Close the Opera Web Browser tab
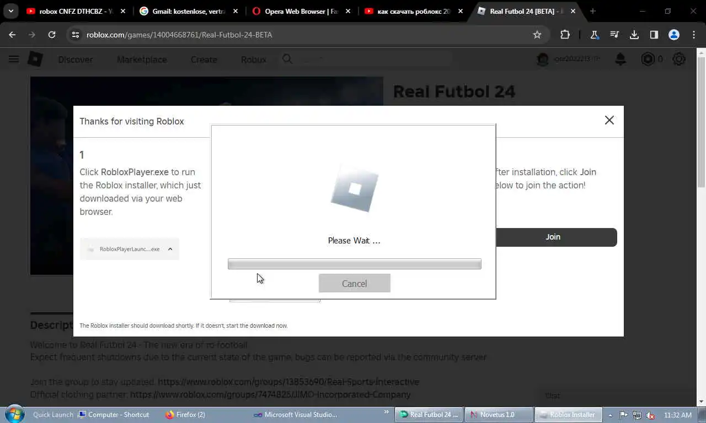This screenshot has width=706, height=423. click(x=347, y=11)
